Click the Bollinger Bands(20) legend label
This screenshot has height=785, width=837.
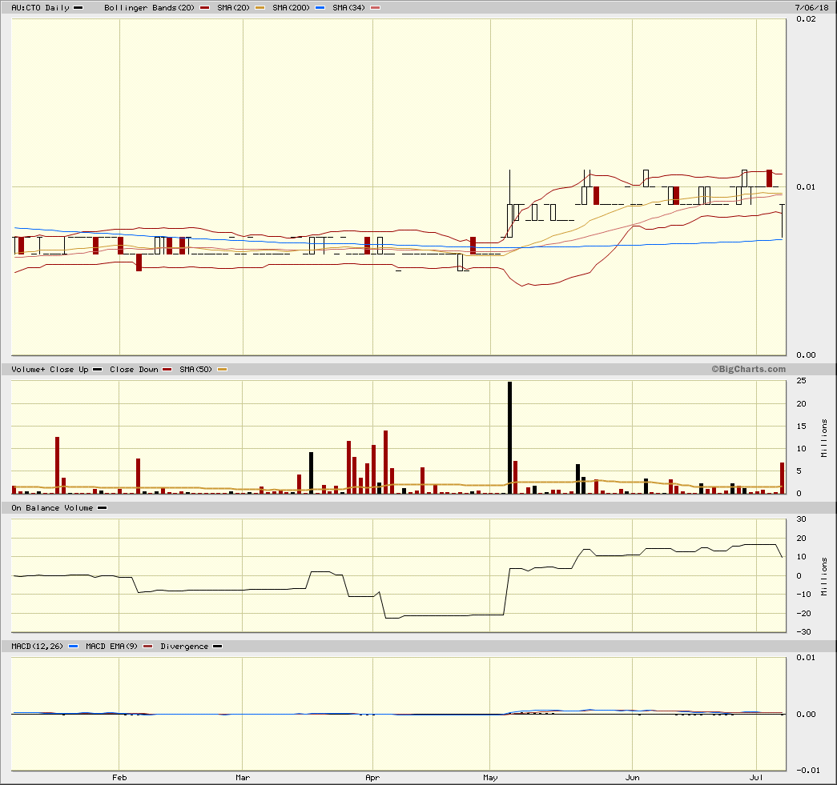click(x=150, y=8)
